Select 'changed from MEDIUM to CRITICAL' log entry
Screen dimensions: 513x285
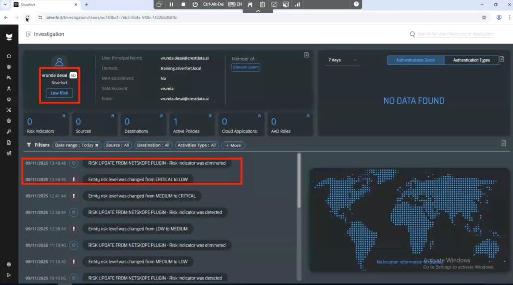coord(142,196)
